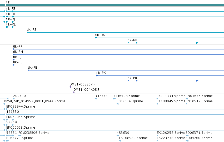Click the RH46508.5prime arrow glyph

click(x=114, y=99)
